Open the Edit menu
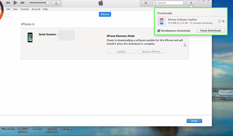 [8, 9]
